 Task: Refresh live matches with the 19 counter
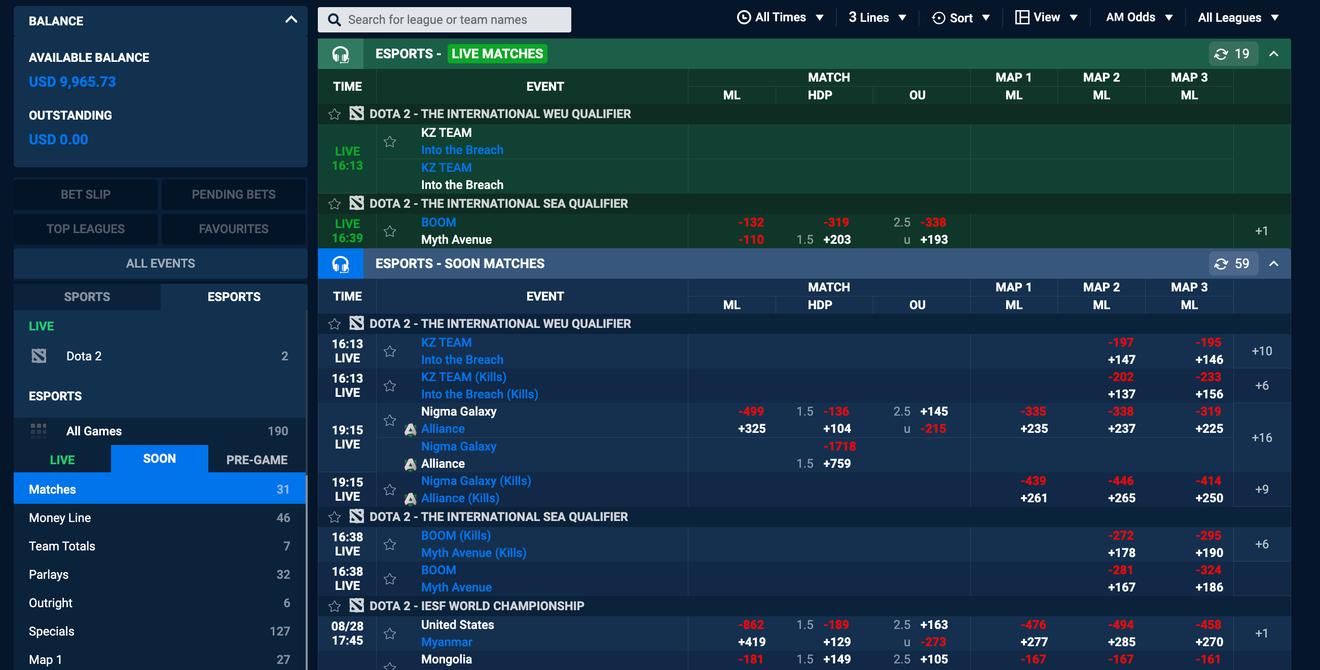point(1233,54)
